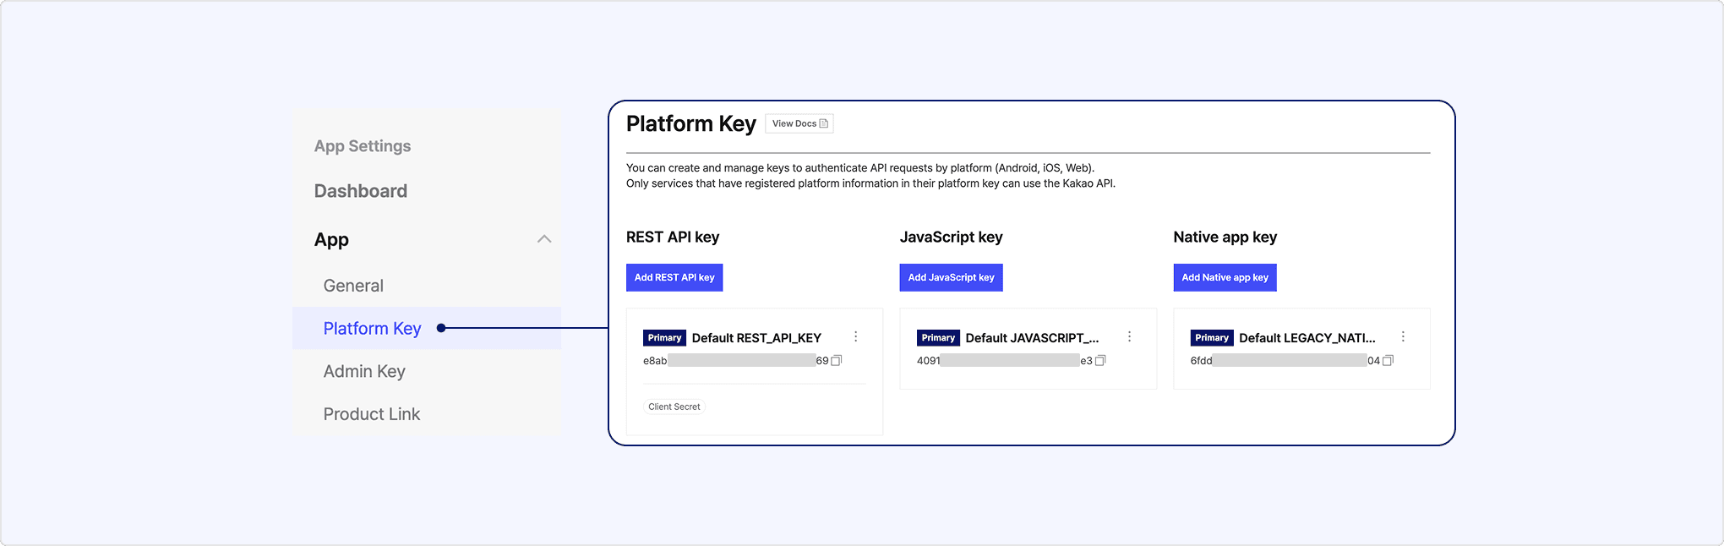Open the Dashboard menu item
The height and width of the screenshot is (546, 1724).
click(361, 191)
